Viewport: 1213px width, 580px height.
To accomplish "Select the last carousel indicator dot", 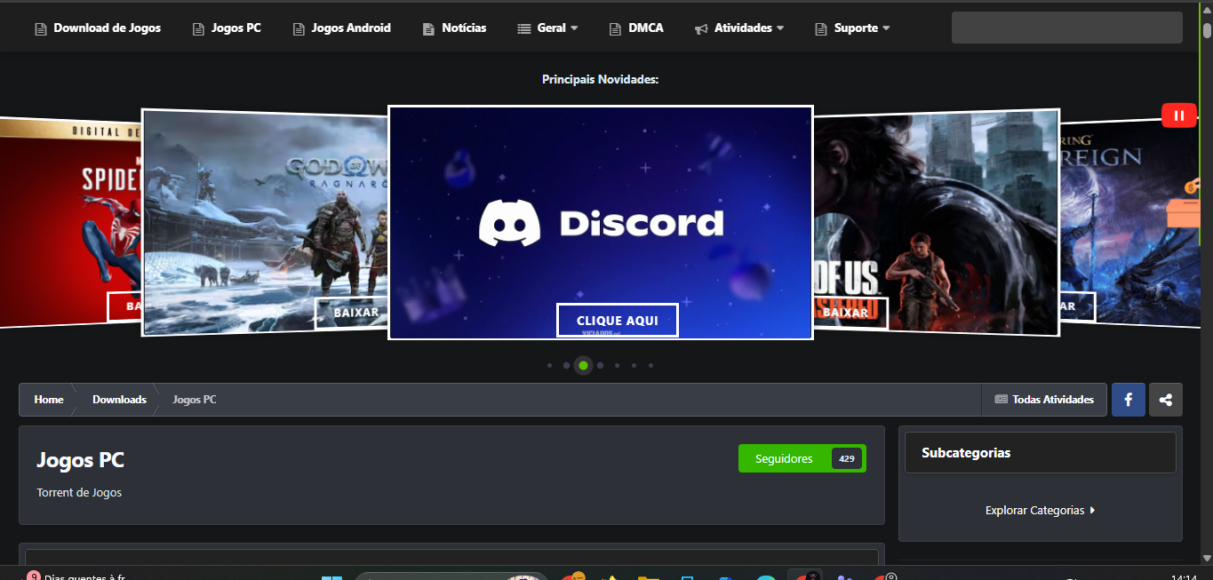I will 650,365.
